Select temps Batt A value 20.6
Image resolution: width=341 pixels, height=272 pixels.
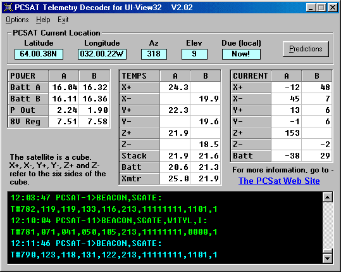[x=175, y=167]
